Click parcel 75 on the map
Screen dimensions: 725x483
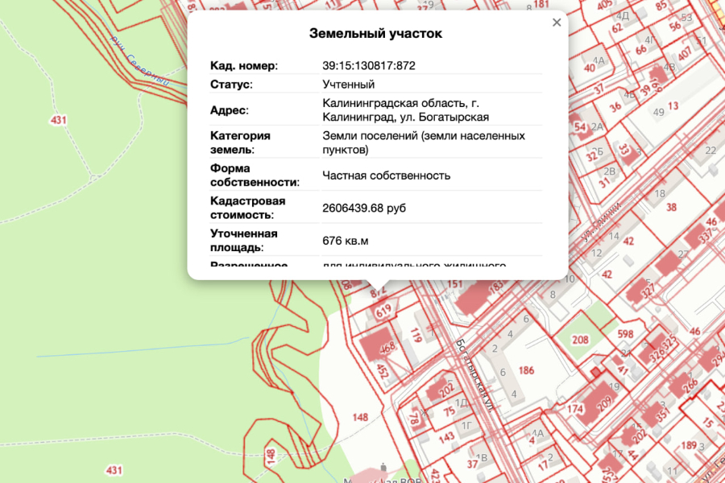(x=449, y=409)
